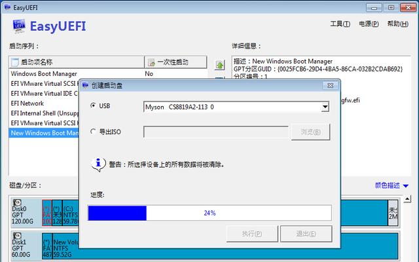This screenshot has height=262, width=419.
Task: Open the Help (帮助) menu
Action: [x=397, y=24]
